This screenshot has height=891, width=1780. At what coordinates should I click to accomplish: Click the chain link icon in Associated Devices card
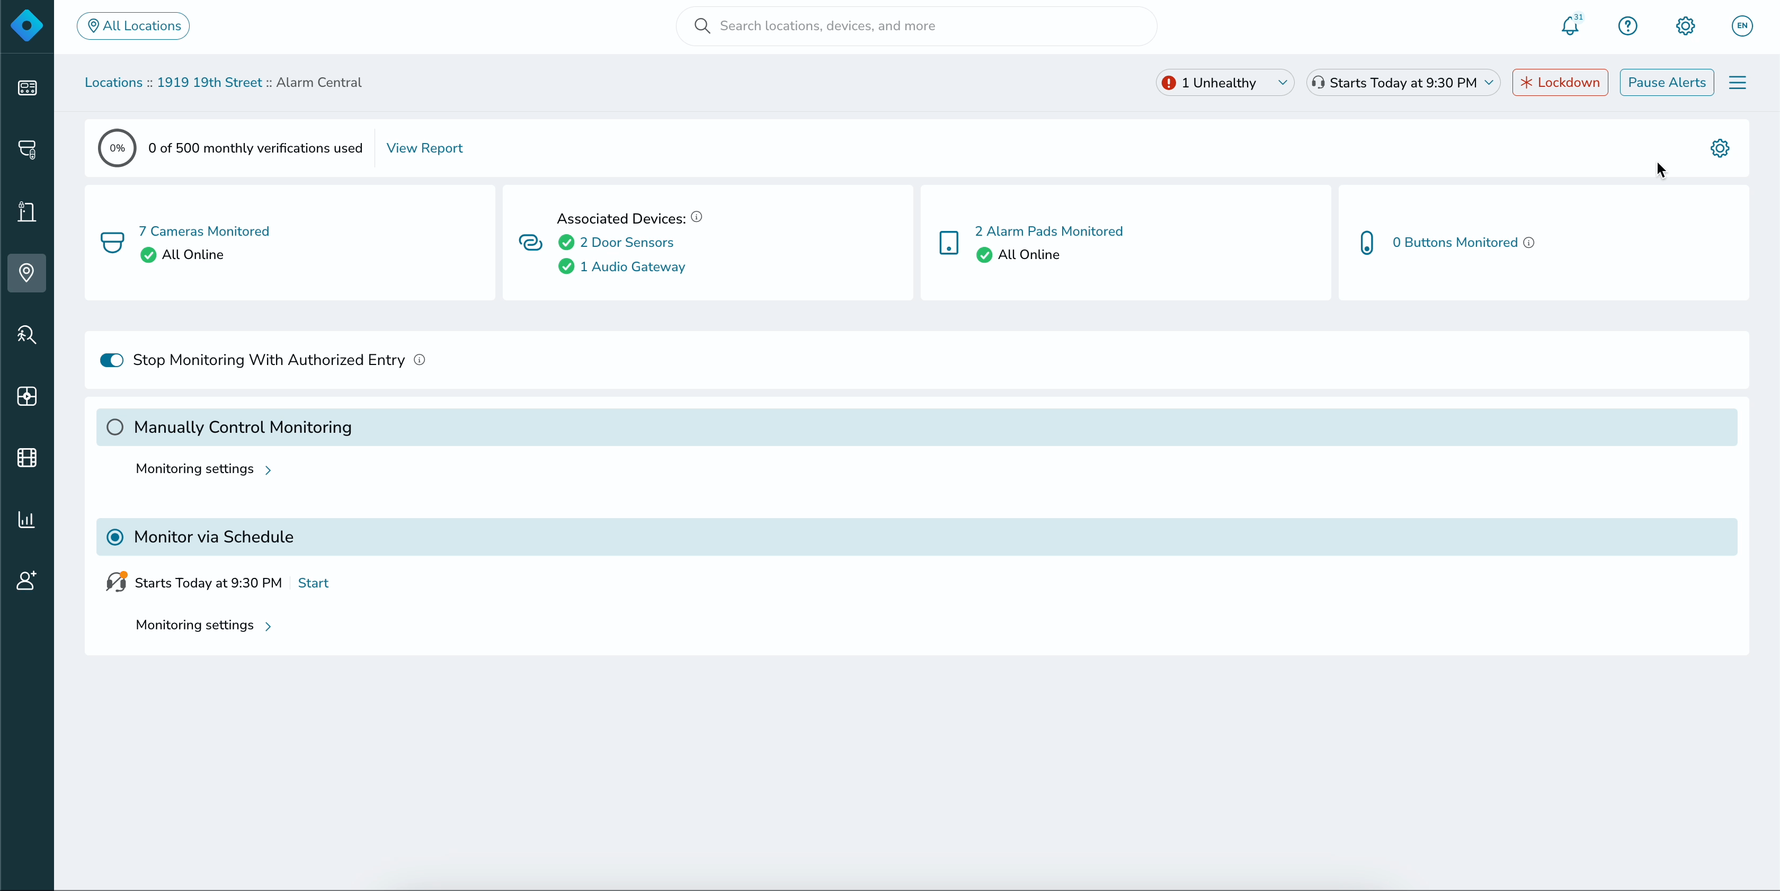pyautogui.click(x=531, y=243)
